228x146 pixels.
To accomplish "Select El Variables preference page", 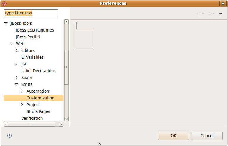I will (32, 57).
